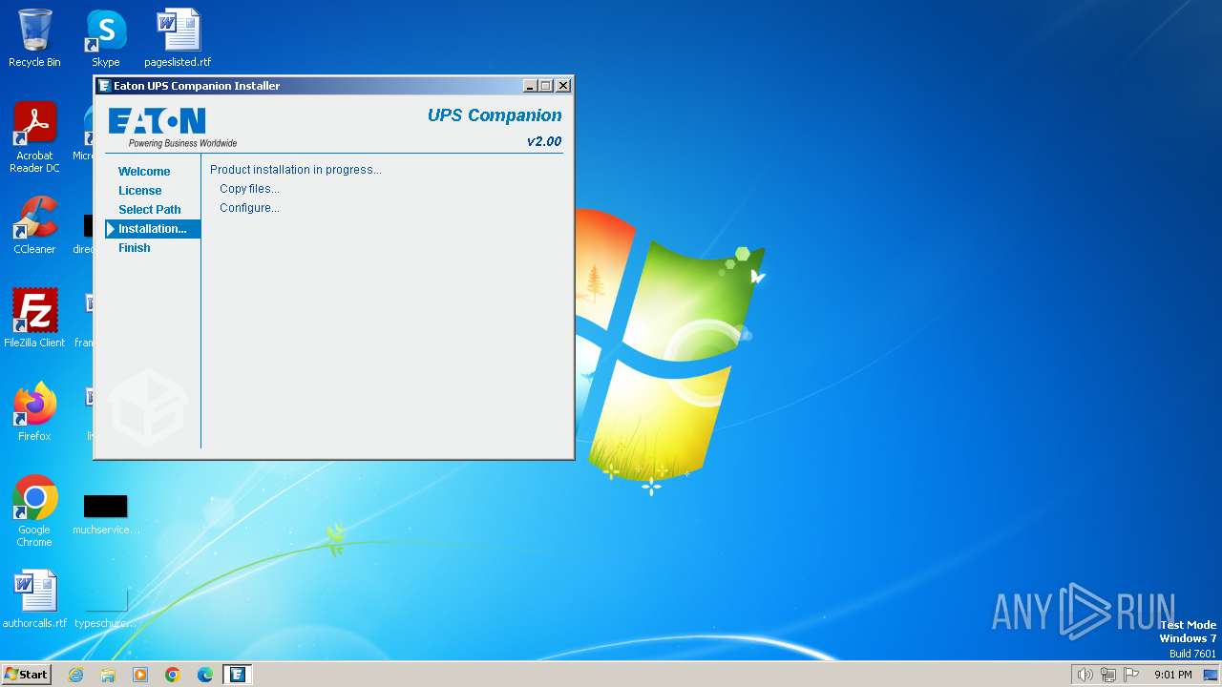Select the Installation... step

153,229
